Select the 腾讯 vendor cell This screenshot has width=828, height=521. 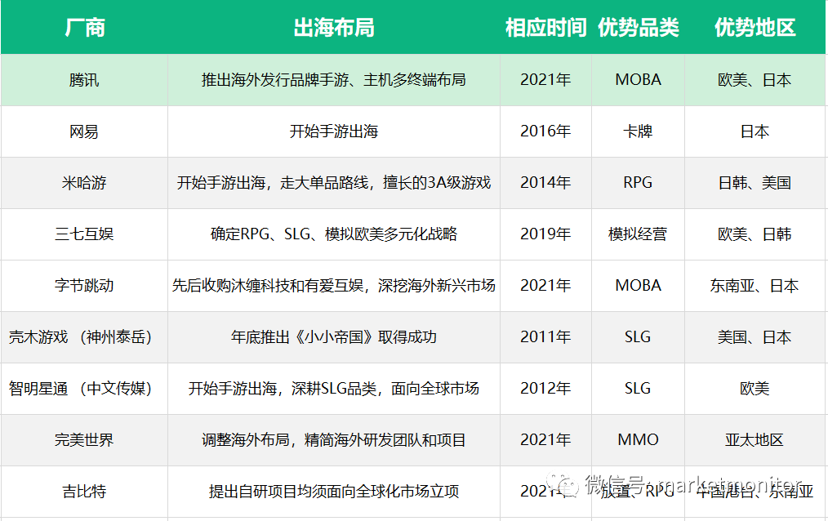coord(84,80)
